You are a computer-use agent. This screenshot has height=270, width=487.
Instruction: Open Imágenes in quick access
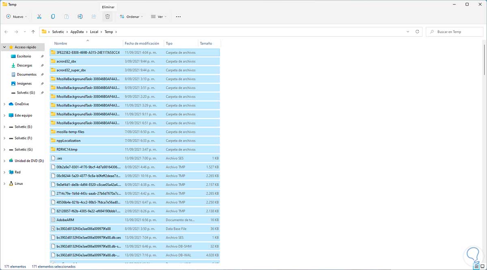pos(24,84)
